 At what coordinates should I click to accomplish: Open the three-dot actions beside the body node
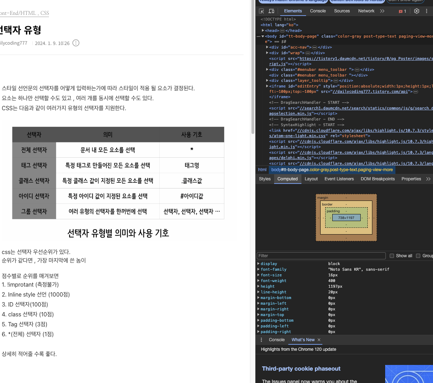click(x=259, y=36)
